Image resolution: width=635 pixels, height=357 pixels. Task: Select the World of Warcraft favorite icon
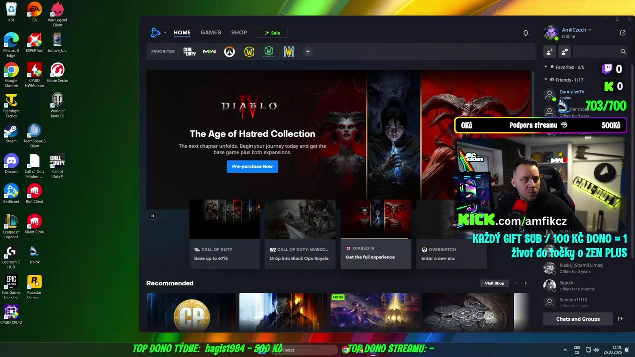249,52
